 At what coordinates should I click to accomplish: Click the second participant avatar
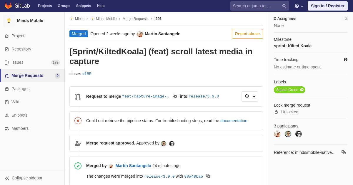click(288, 134)
